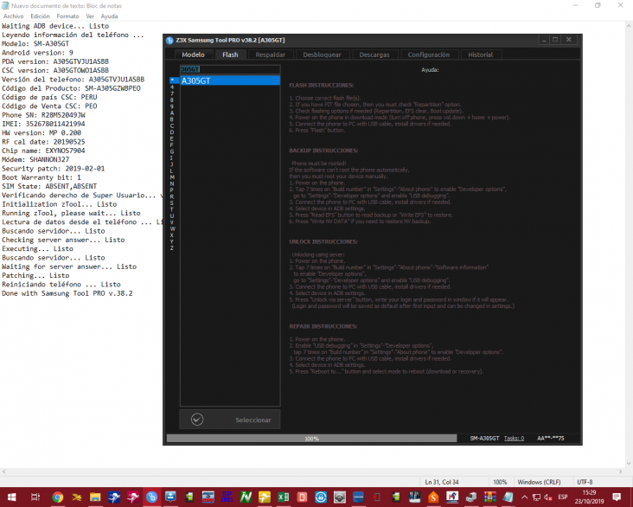The width and height of the screenshot is (633, 507).
Task: Jump to letter M in model index
Action: [172, 177]
